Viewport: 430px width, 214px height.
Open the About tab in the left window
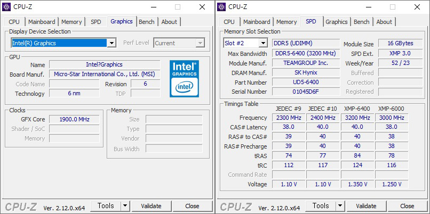click(169, 22)
